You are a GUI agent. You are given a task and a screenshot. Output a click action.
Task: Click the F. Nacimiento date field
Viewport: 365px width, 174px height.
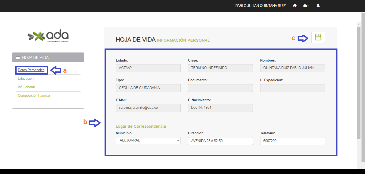coord(220,108)
